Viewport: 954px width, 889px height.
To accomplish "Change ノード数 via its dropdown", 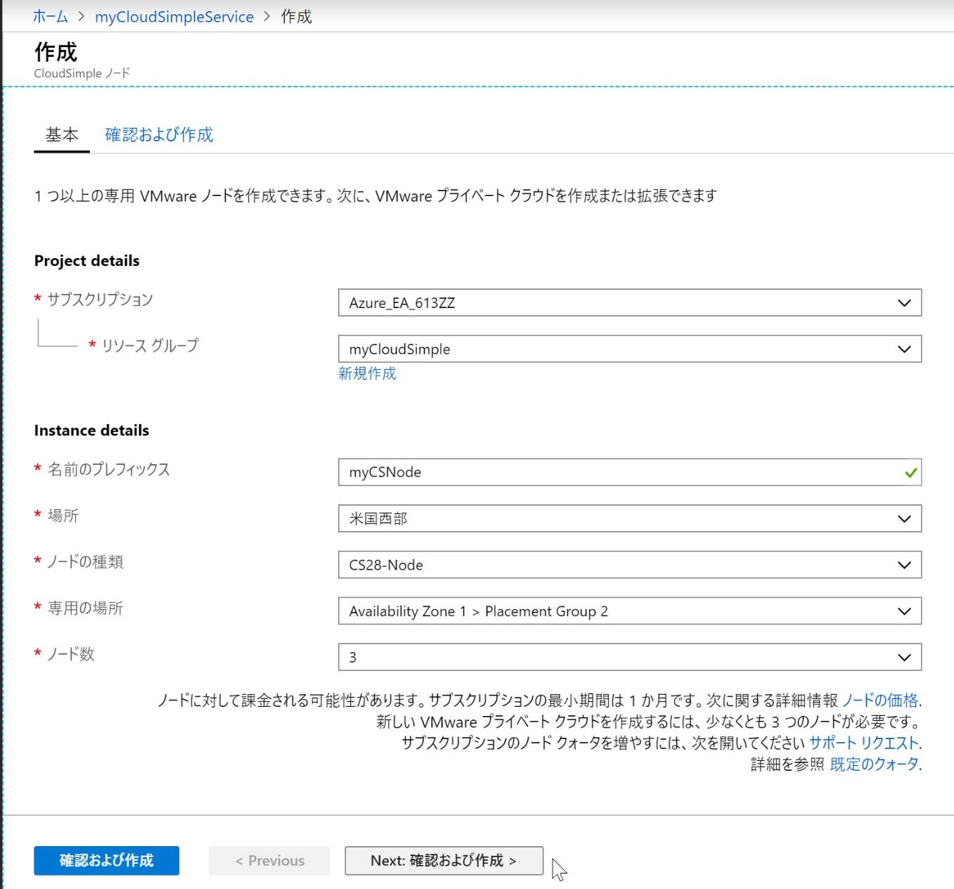I will (x=903, y=657).
